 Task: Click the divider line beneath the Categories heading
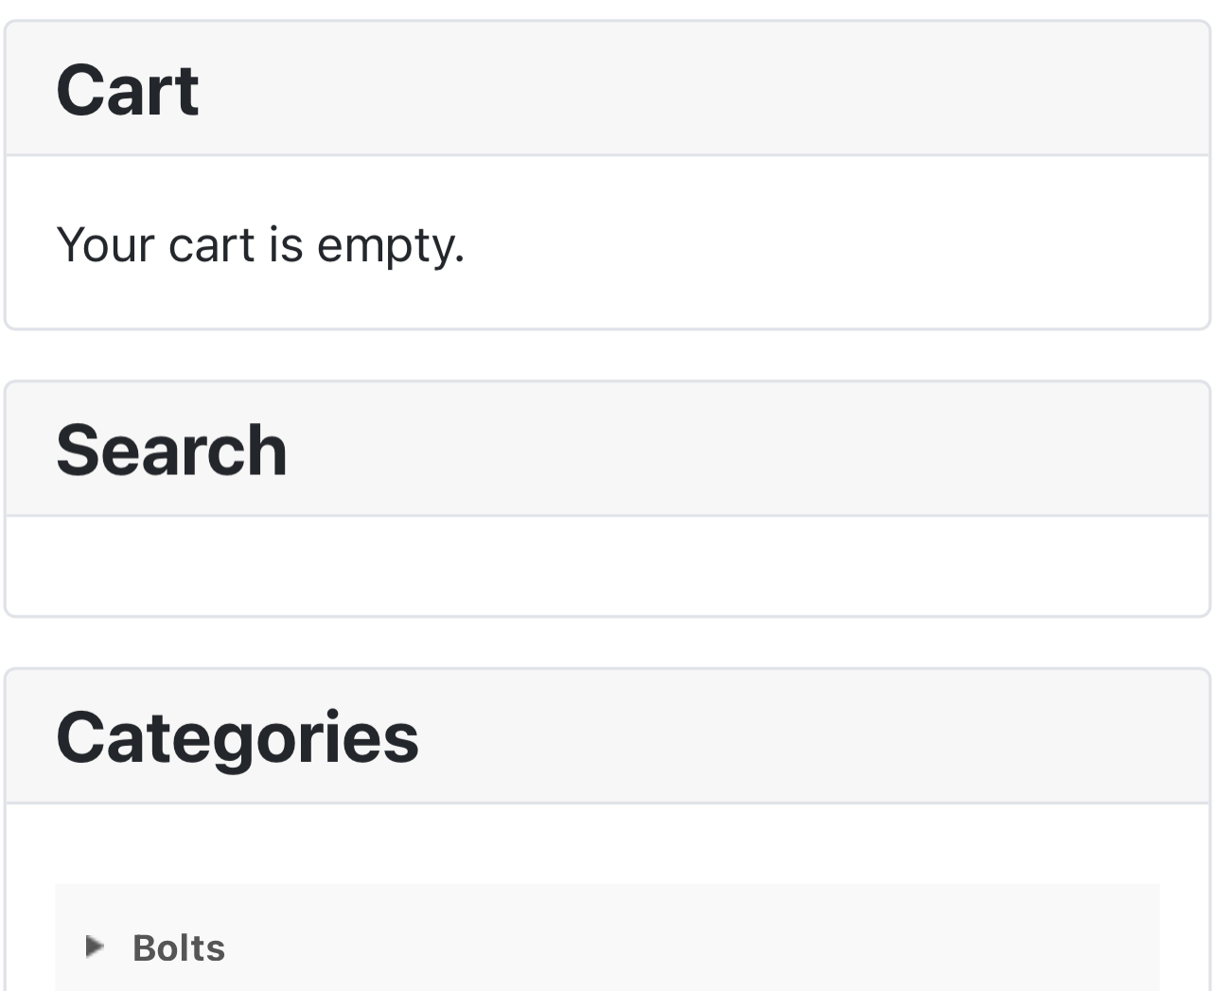pyautogui.click(x=607, y=804)
